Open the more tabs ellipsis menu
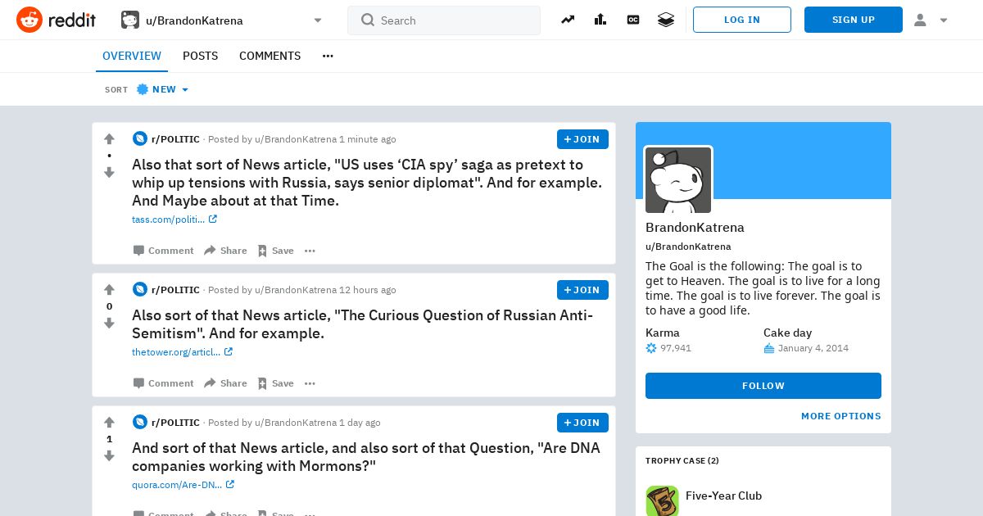Screen dimensions: 983x516 (328, 56)
